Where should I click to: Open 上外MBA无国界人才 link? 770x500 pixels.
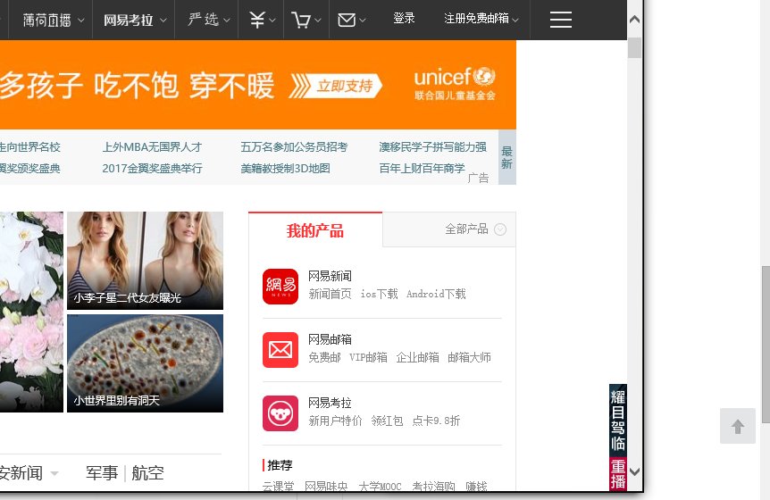point(152,147)
